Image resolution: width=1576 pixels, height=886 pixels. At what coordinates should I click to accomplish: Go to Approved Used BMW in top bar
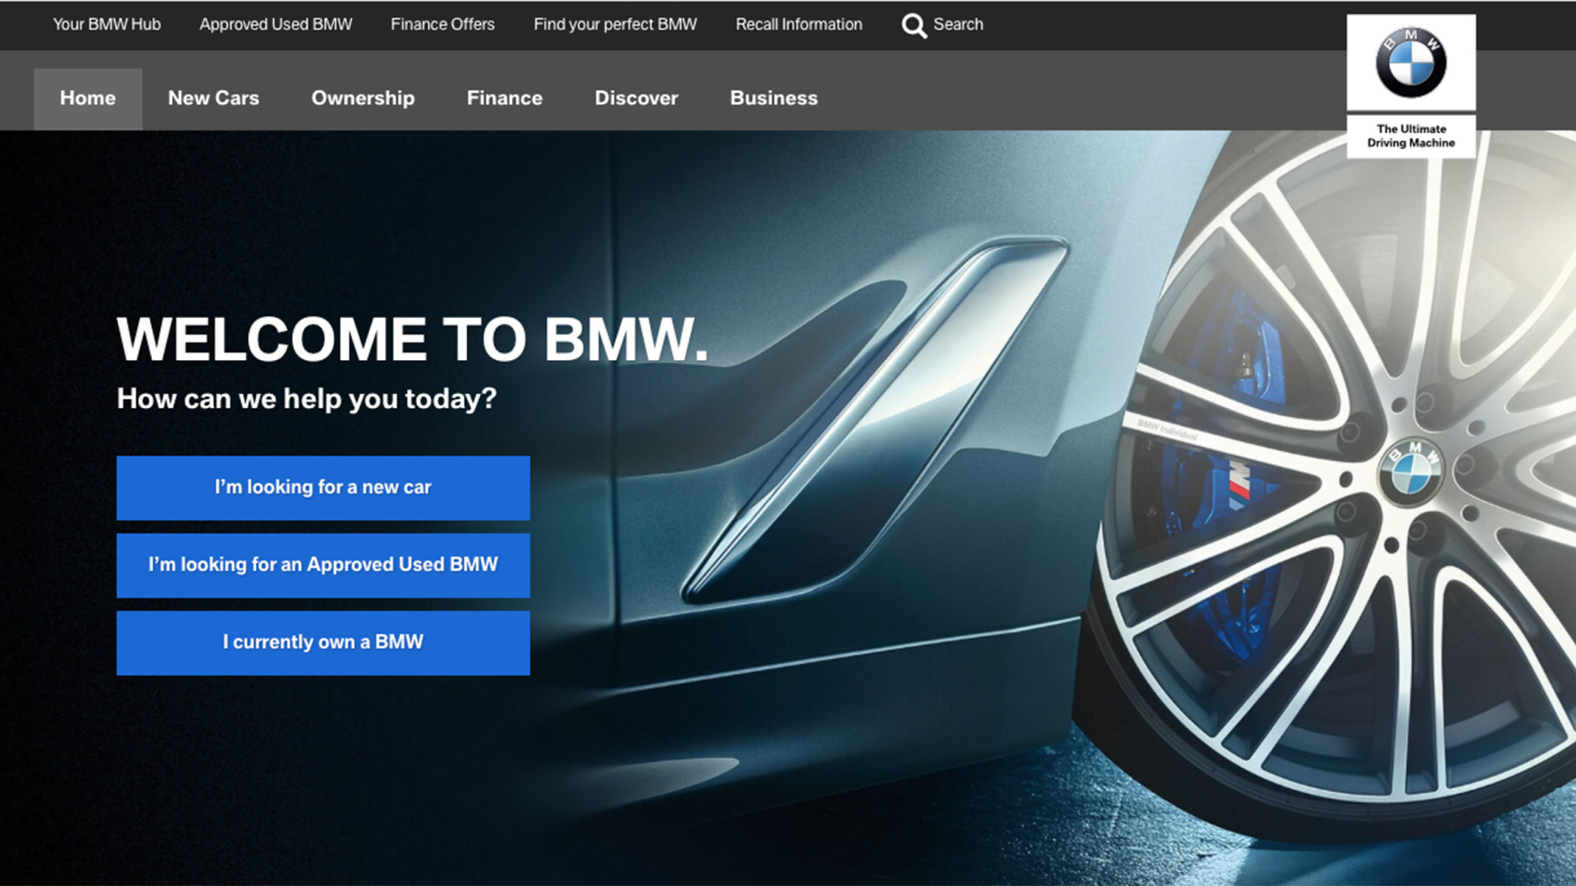276,24
